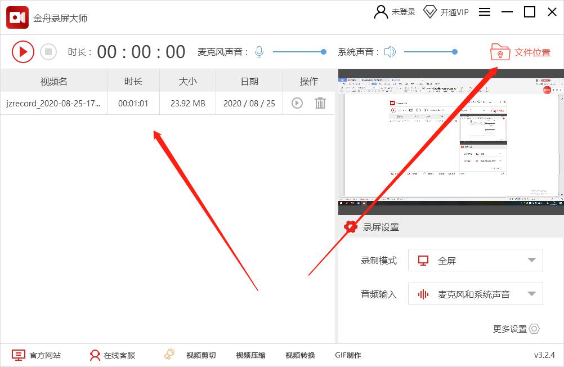Viewport: 564px width, 367px height.
Task: Open the 文件位置 file location folder
Action: [x=521, y=52]
